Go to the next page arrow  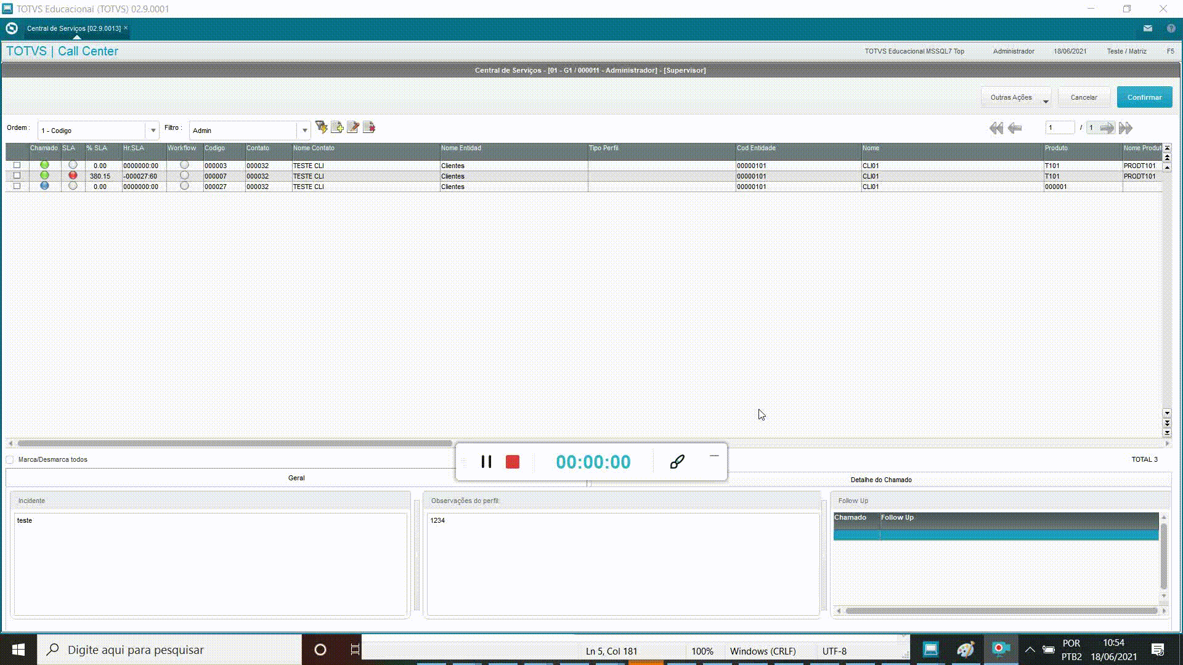(x=1107, y=128)
